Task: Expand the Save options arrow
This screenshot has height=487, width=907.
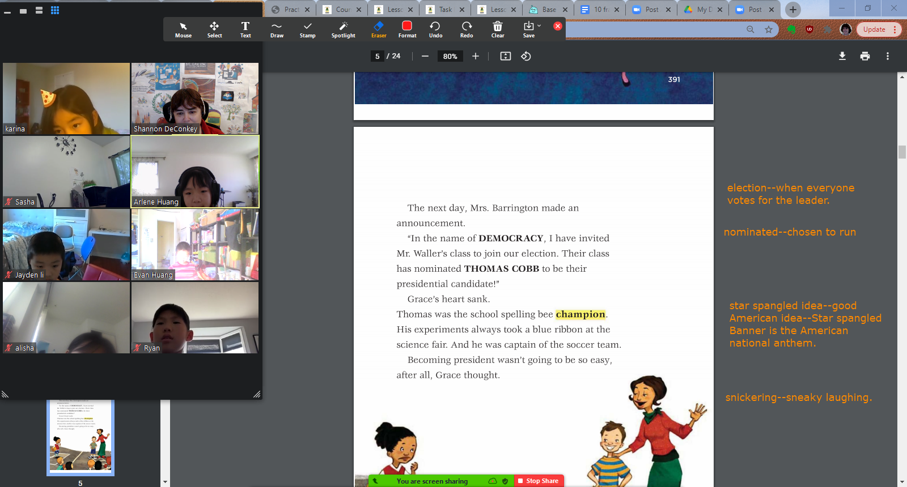Action: 539,25
